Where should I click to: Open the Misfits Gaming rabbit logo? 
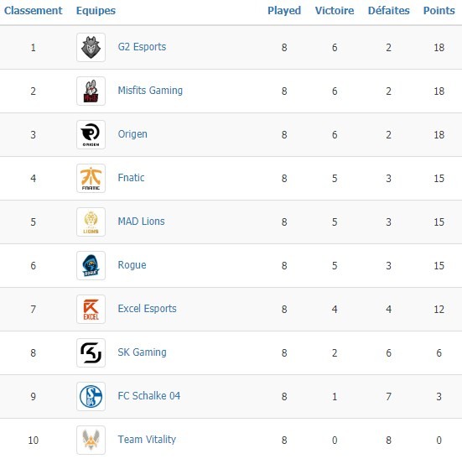[91, 91]
